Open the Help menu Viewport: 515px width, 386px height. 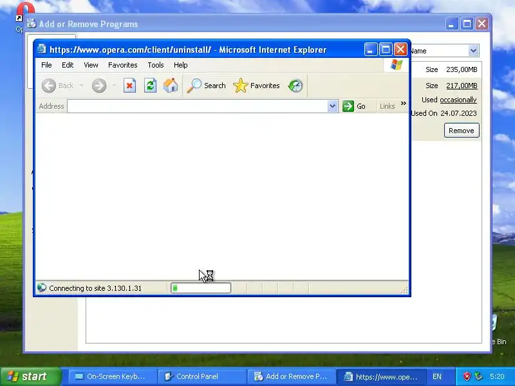(x=181, y=65)
